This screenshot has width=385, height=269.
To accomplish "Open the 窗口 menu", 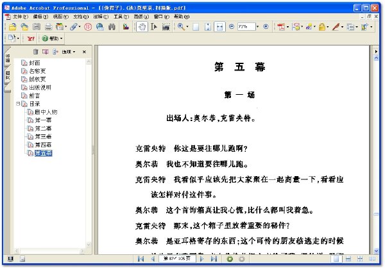I will pos(161,17).
